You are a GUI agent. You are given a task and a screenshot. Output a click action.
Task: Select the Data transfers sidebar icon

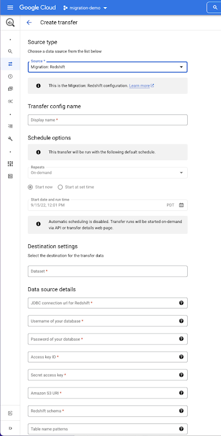(10, 64)
